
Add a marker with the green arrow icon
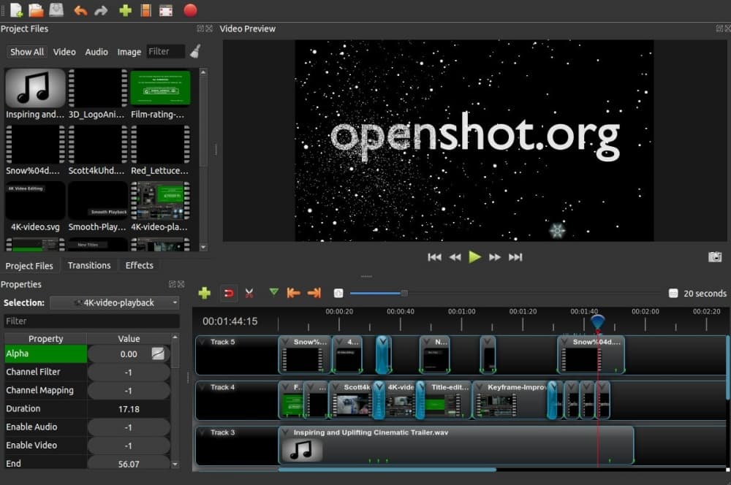[273, 292]
